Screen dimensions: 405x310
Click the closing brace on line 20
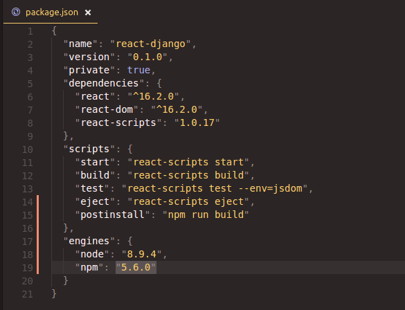coord(66,280)
